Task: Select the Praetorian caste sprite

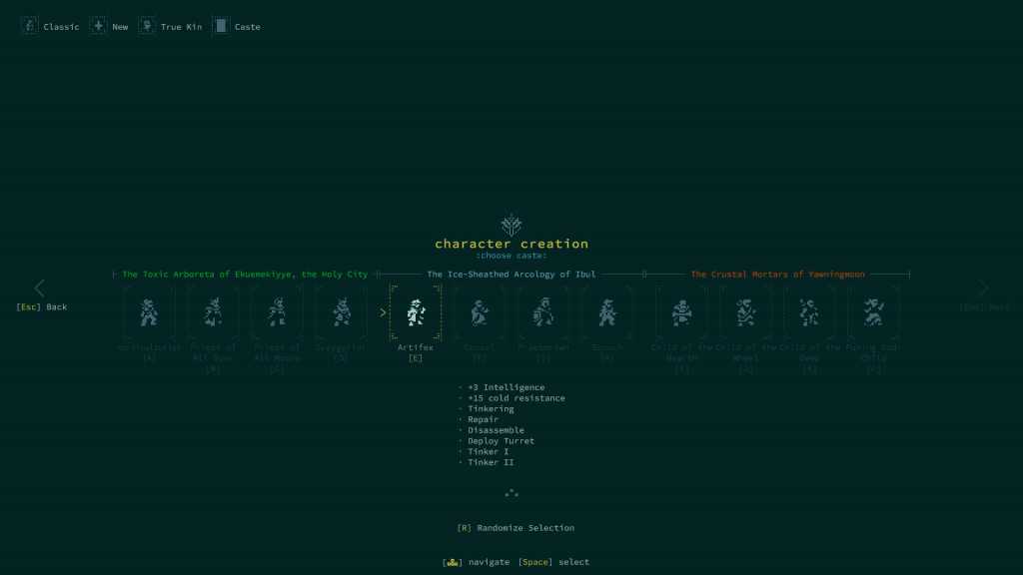Action: pos(542,312)
